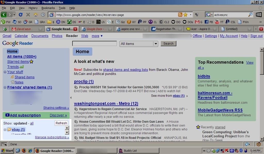
Task: Click the Refresh button in subscriptions panel
Action: coord(61,123)
